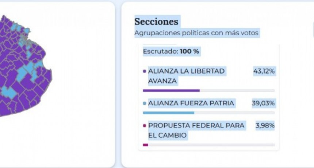
Task: Click the 'Escrutado: 100 %' status text
Action: click(x=171, y=52)
